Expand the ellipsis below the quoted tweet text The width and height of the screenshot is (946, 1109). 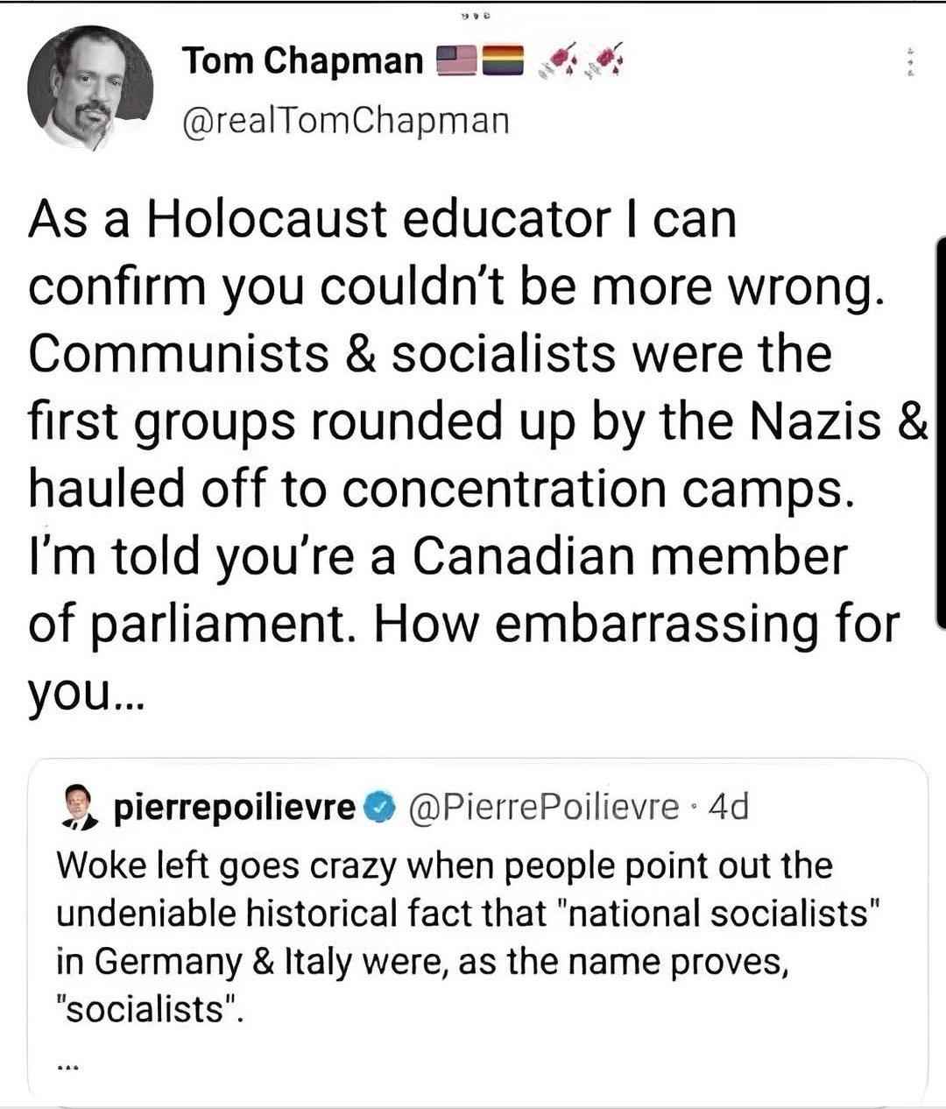[69, 1066]
